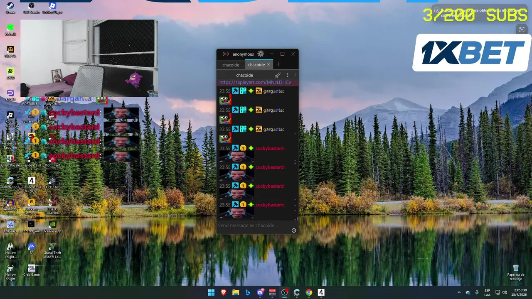This screenshot has width=532, height=299.
Task: Click the first cockybastard username in Chatterino
Action: (270, 148)
